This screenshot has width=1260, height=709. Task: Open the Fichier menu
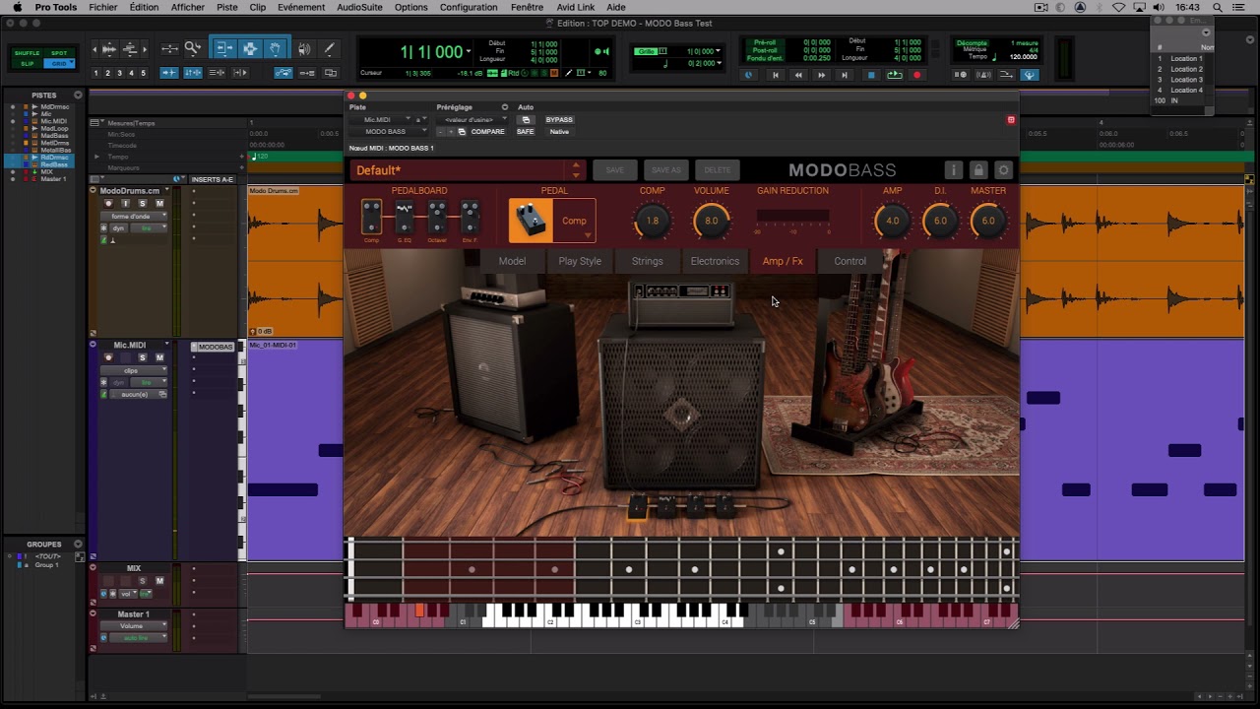click(x=102, y=7)
